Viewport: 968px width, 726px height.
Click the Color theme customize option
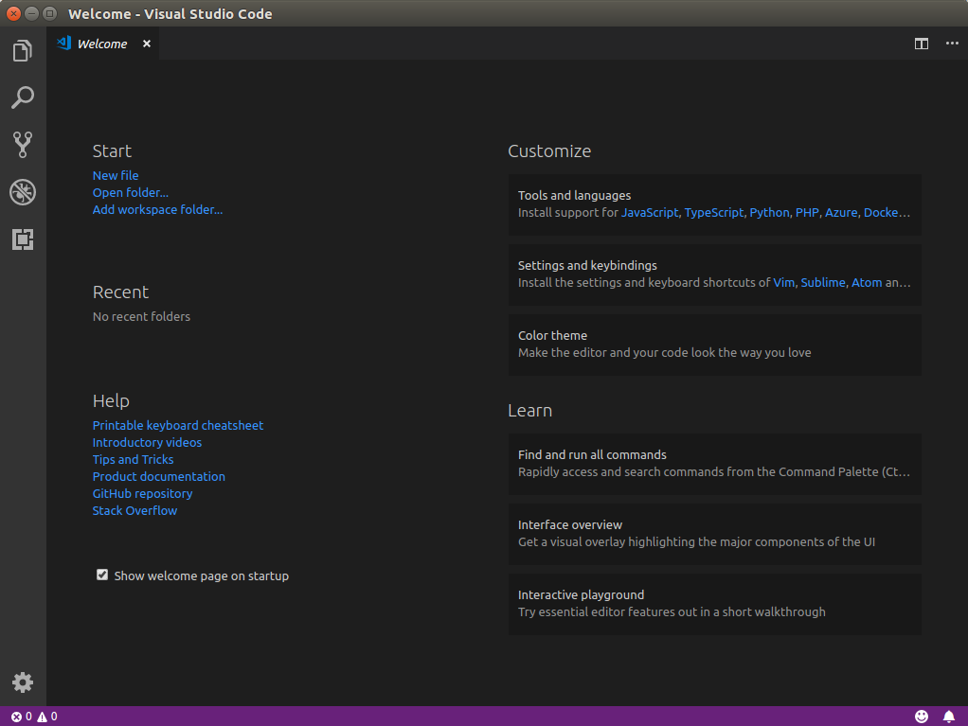(714, 345)
